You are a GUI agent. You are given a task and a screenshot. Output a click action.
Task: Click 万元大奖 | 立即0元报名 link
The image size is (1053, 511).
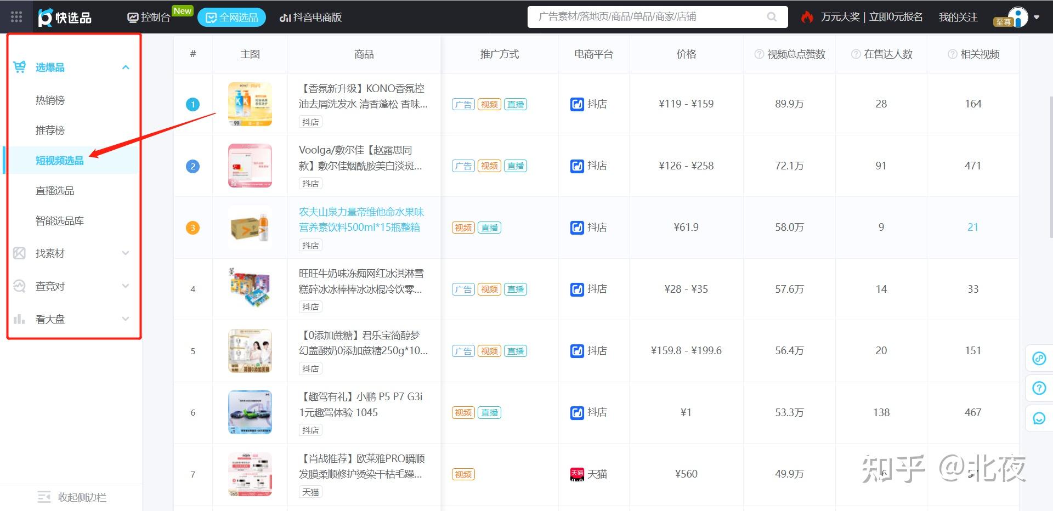pyautogui.click(x=871, y=17)
